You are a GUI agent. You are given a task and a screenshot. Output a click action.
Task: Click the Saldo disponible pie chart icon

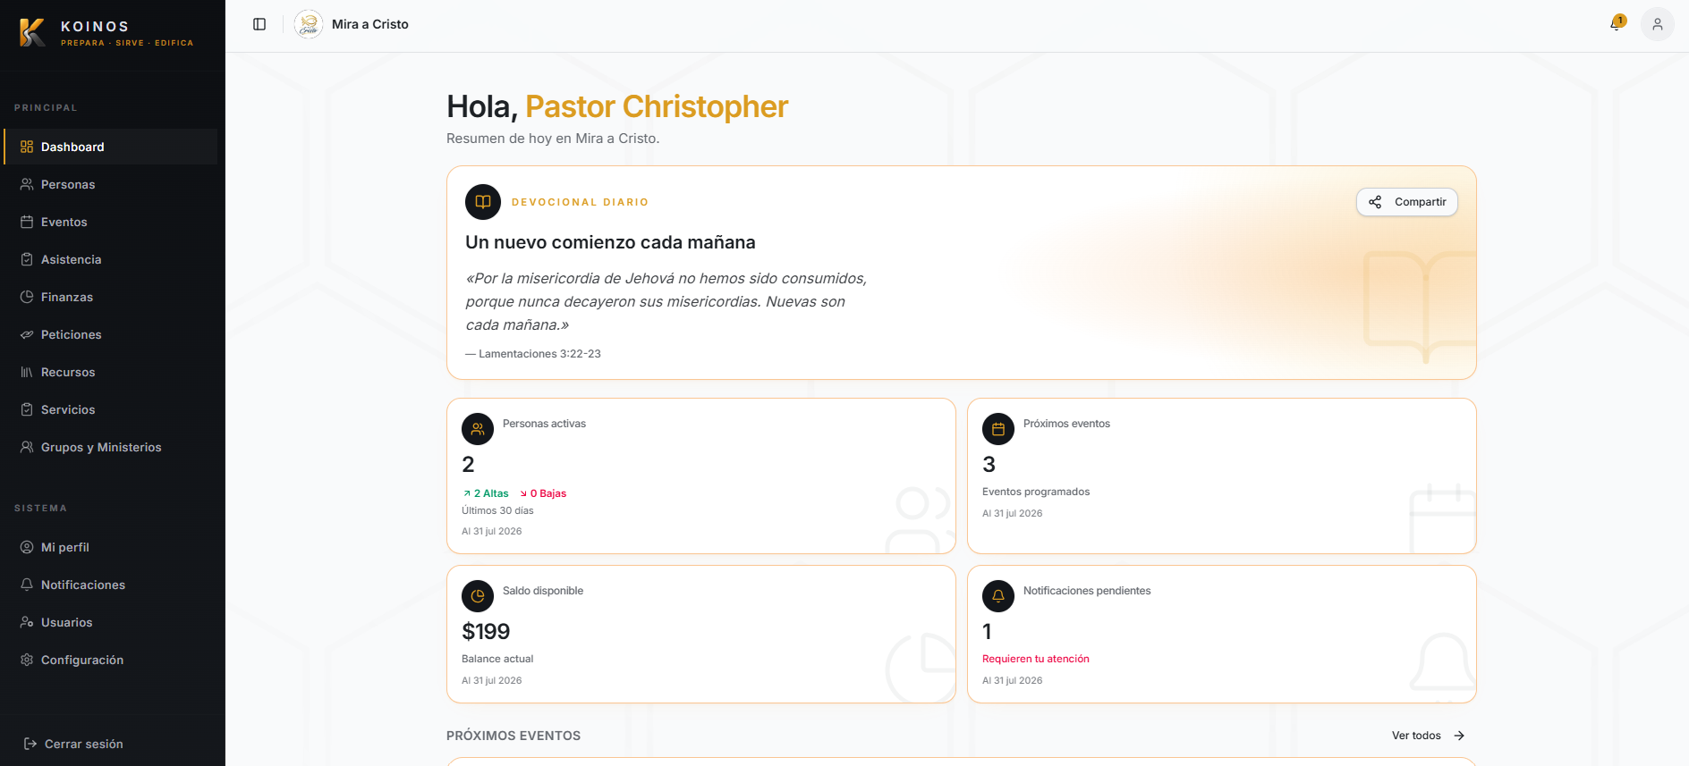(x=478, y=596)
